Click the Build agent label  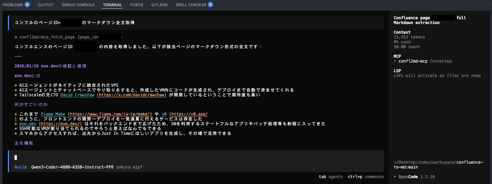coord(20,167)
